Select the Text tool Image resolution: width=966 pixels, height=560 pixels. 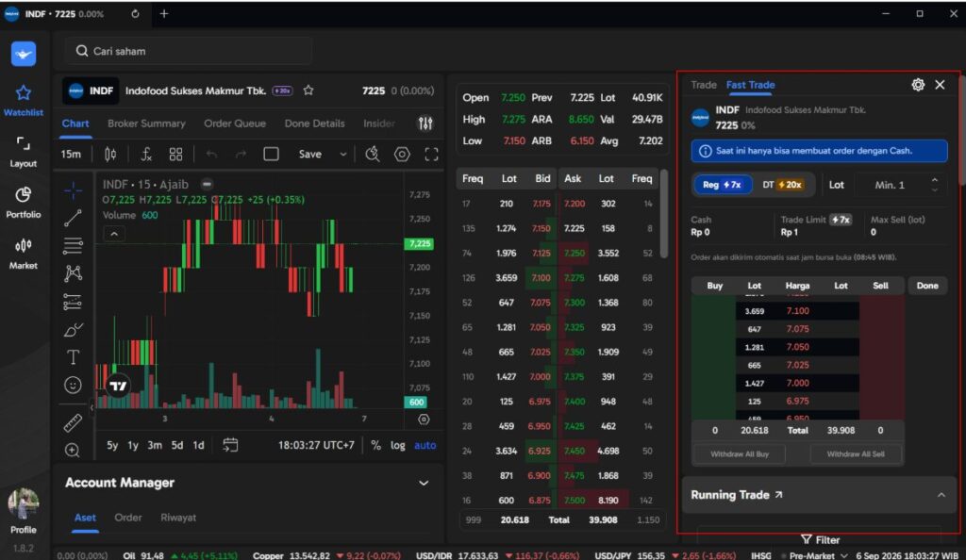[x=73, y=357]
